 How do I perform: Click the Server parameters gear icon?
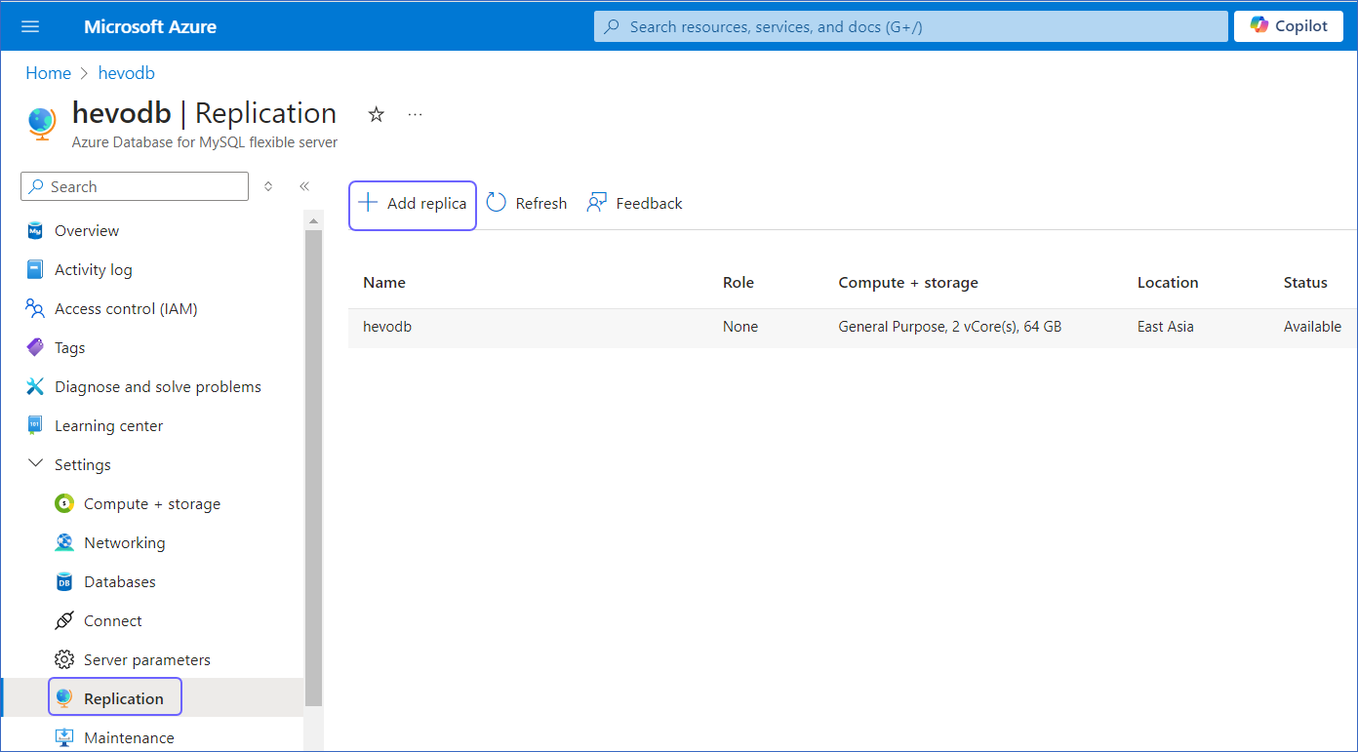[64, 660]
